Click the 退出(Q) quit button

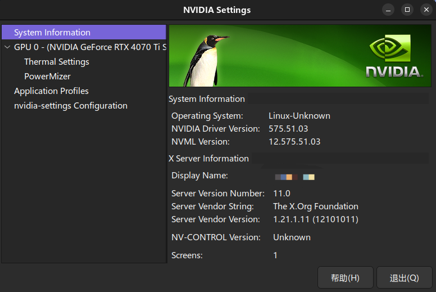click(405, 277)
